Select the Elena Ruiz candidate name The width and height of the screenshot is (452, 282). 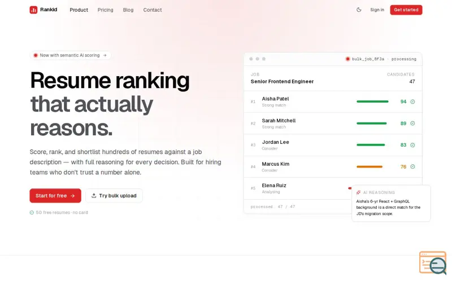274,186
